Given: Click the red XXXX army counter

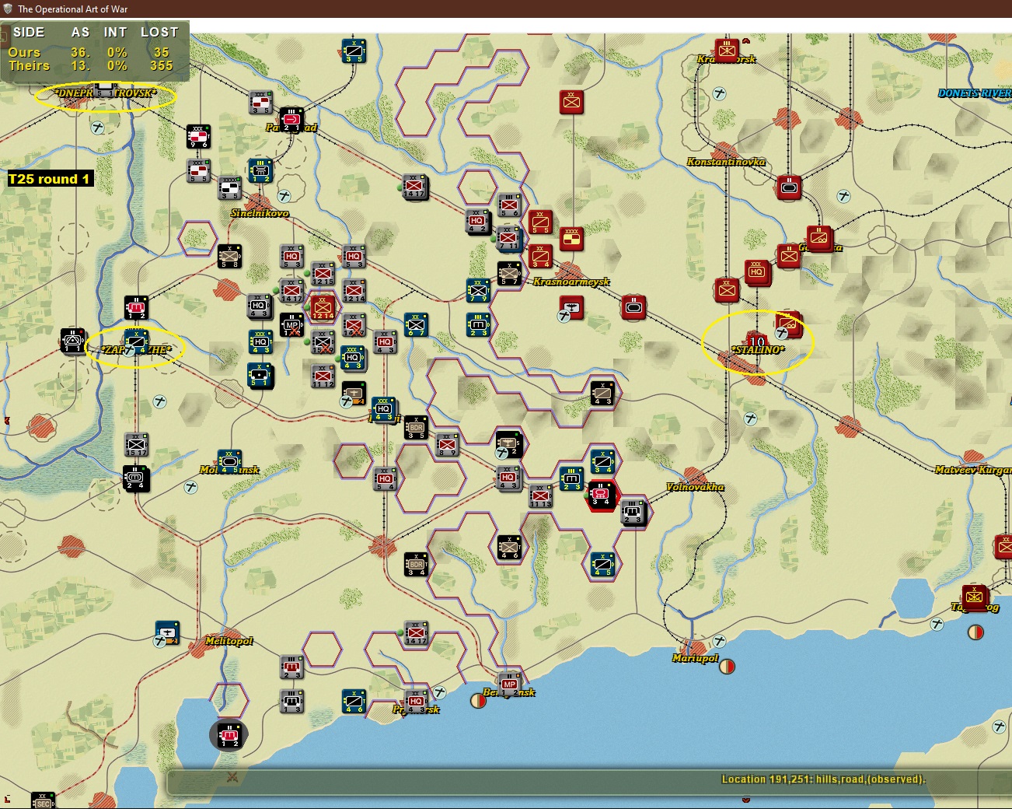Looking at the screenshot, I should [571, 239].
